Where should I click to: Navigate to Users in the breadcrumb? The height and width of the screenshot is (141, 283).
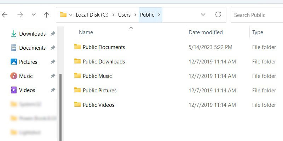point(124,15)
